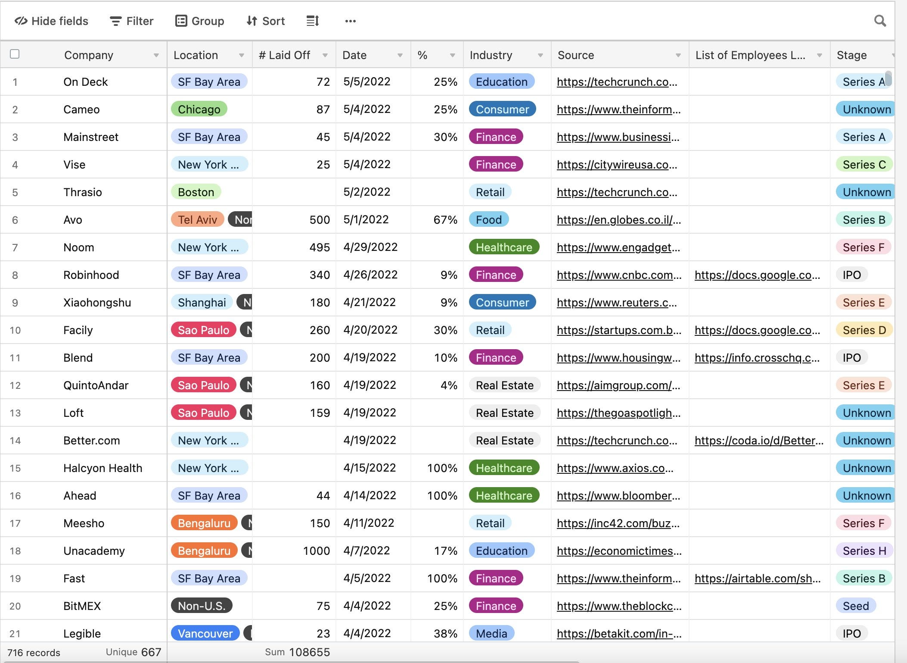Click the Series H tag for Unacademy
Image resolution: width=907 pixels, height=663 pixels.
864,551
